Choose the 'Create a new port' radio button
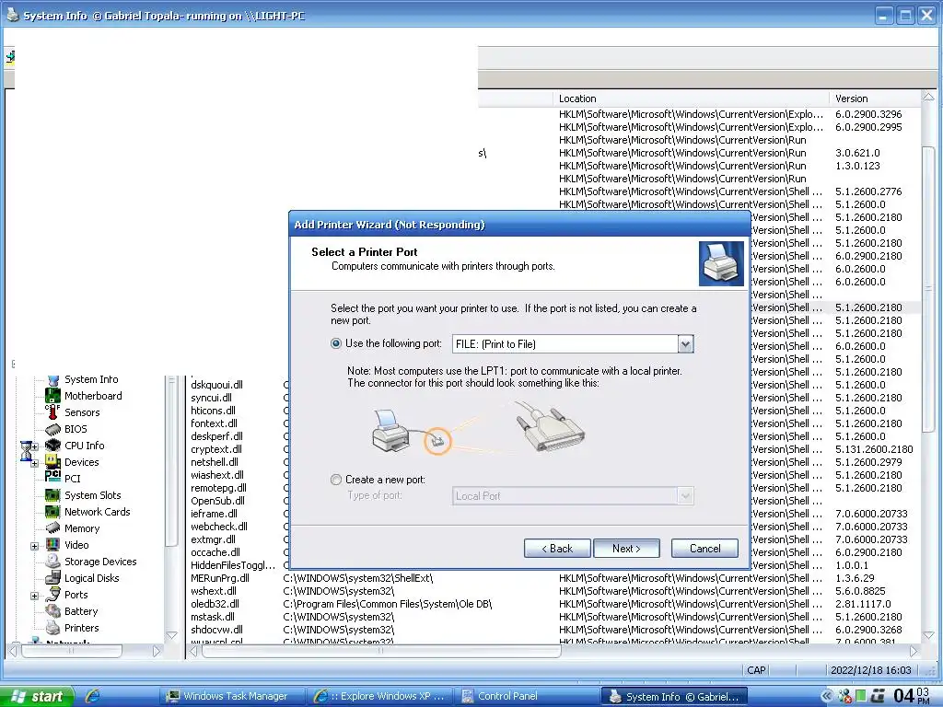This screenshot has width=943, height=707. [336, 480]
